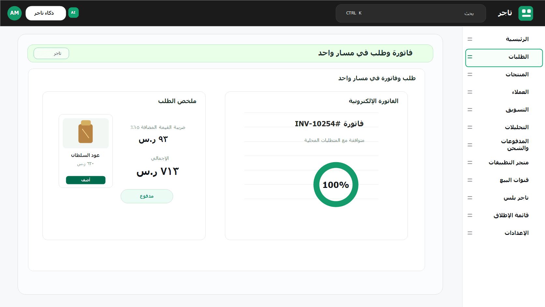Go to المنتجات section
Image resolution: width=545 pixels, height=307 pixels.
coord(504,74)
